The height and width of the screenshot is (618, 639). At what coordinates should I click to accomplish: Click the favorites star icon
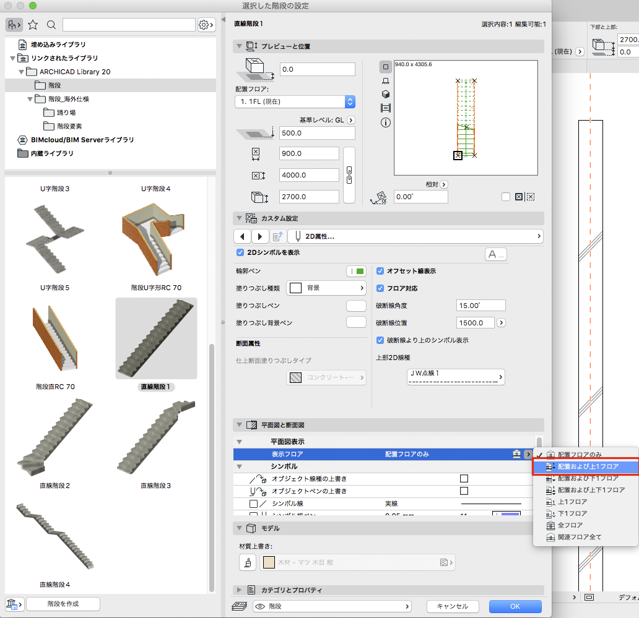pos(33,25)
